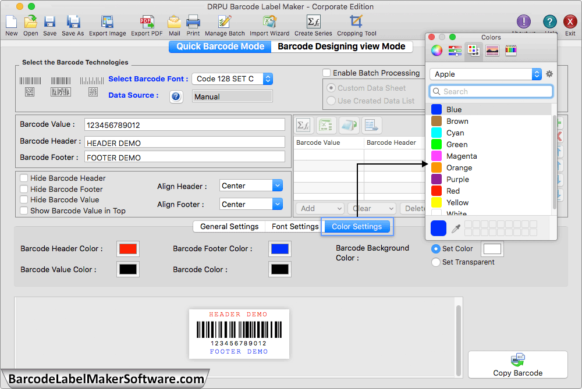Select the Cropping Tool icon
Screen dimensions: 582x389
coord(356,22)
